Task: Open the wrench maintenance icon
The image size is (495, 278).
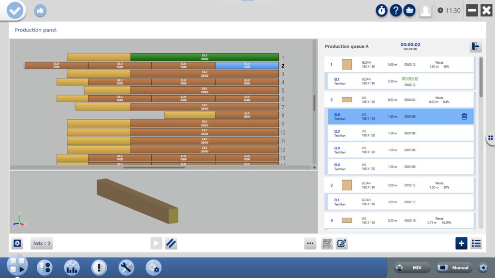Action: pos(126,267)
